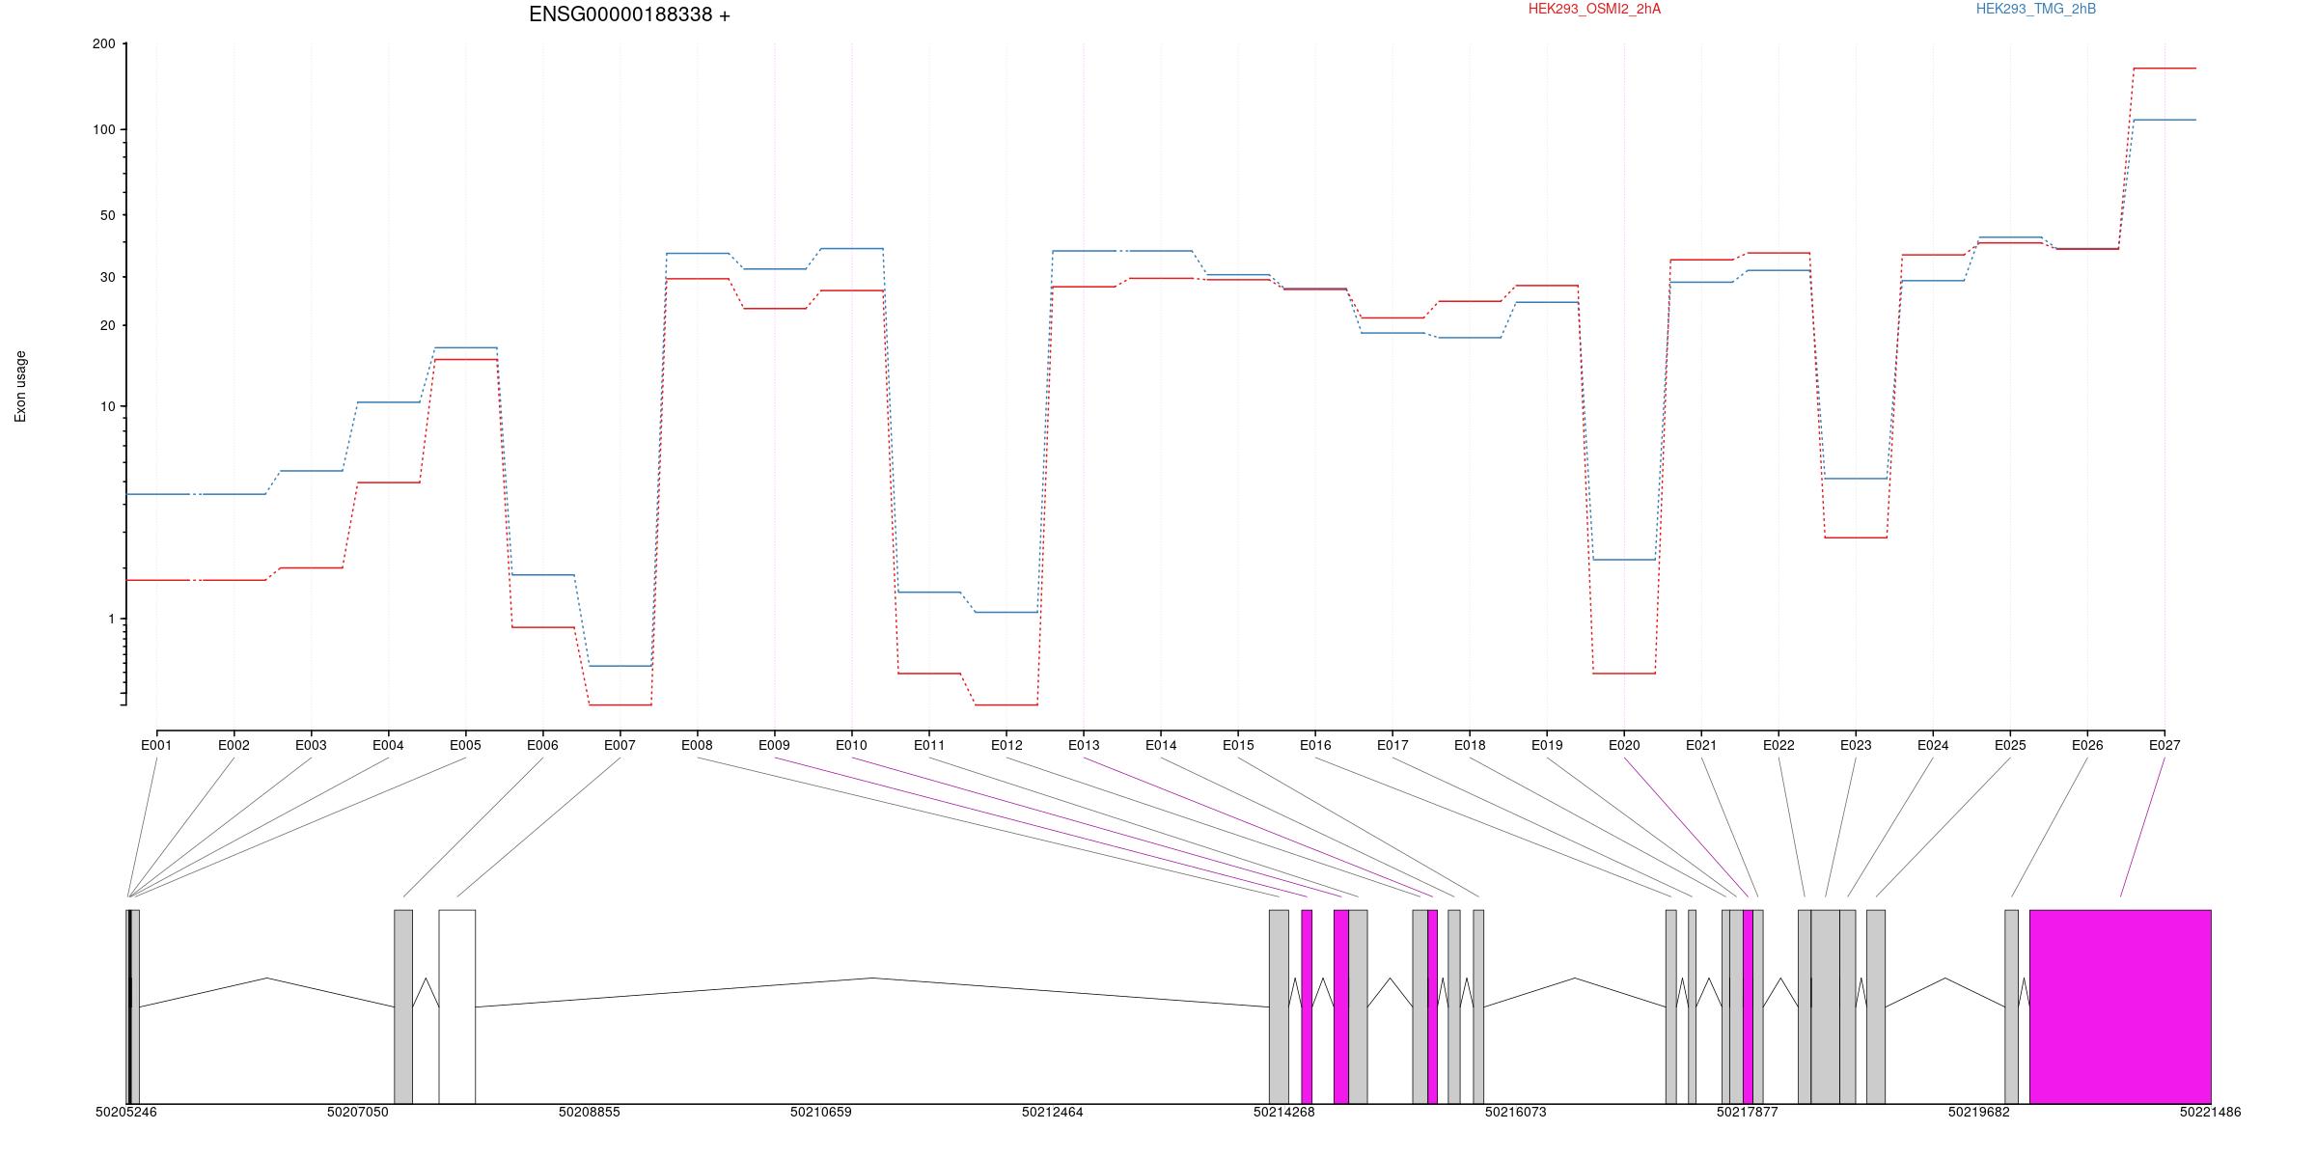The height and width of the screenshot is (1158, 2316).
Task: Click exon label E010
Action: pyautogui.click(x=851, y=745)
